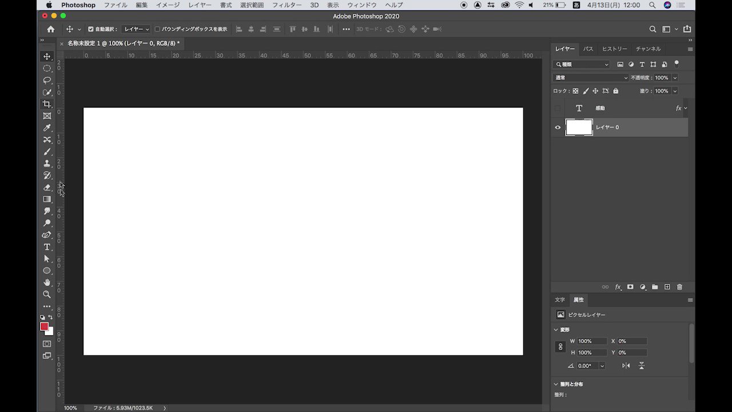This screenshot has height=412, width=732.
Task: Enable バウンディングボックスを表示 checkbox
Action: [x=157, y=29]
